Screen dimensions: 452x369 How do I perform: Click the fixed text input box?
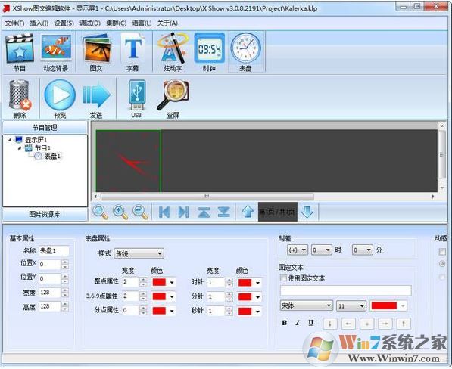click(346, 290)
